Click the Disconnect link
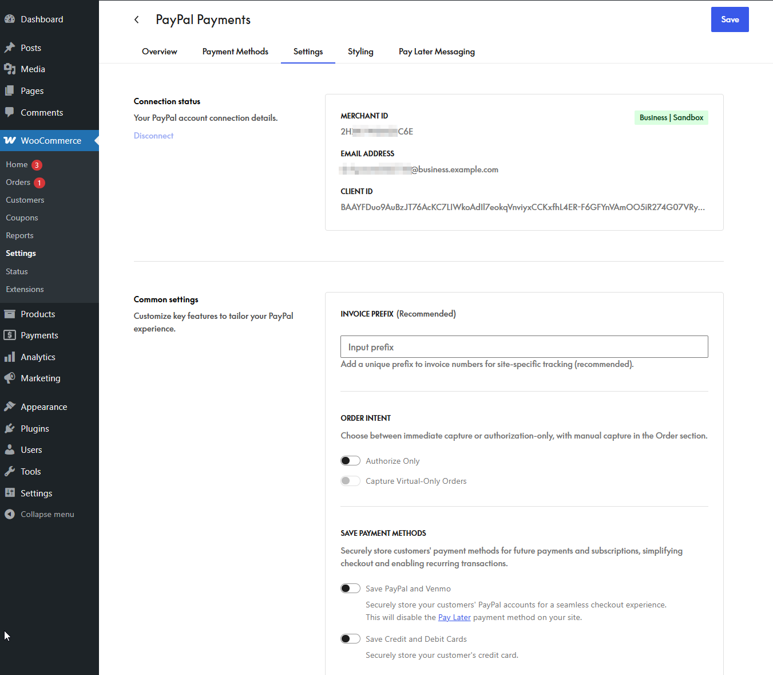 click(153, 135)
